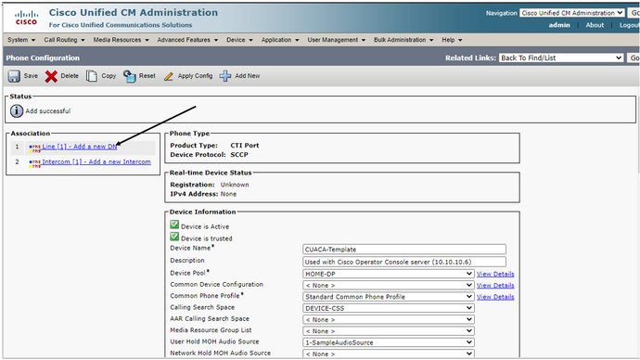Click the Device Name input field

[x=404, y=250]
